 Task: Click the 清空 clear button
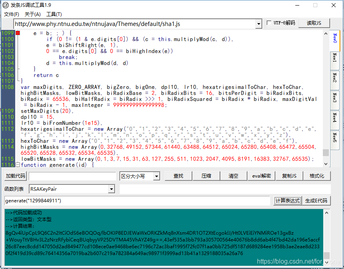233,176
